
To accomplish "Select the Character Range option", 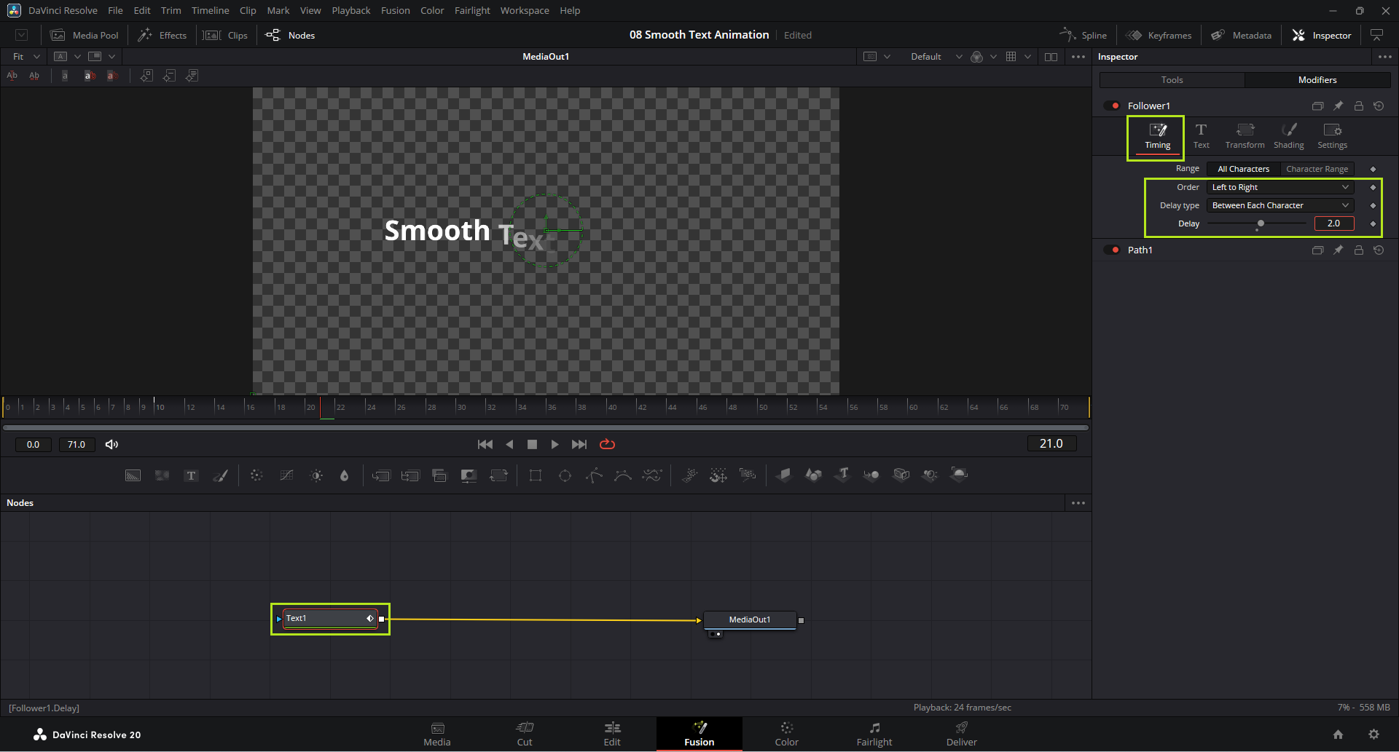I will click(1317, 169).
